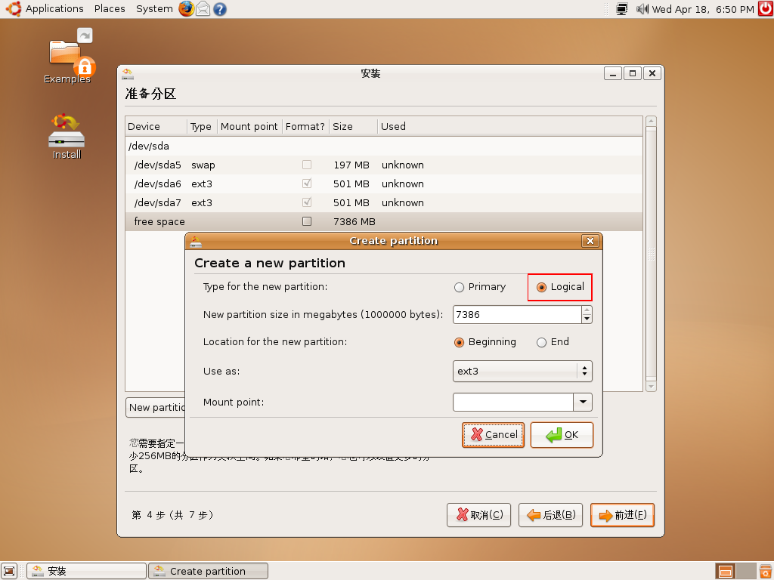Switch to 安装 taskbar window

click(x=86, y=571)
